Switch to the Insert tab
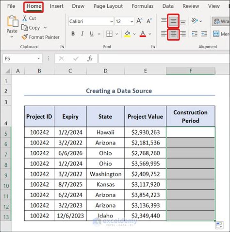 click(x=57, y=6)
